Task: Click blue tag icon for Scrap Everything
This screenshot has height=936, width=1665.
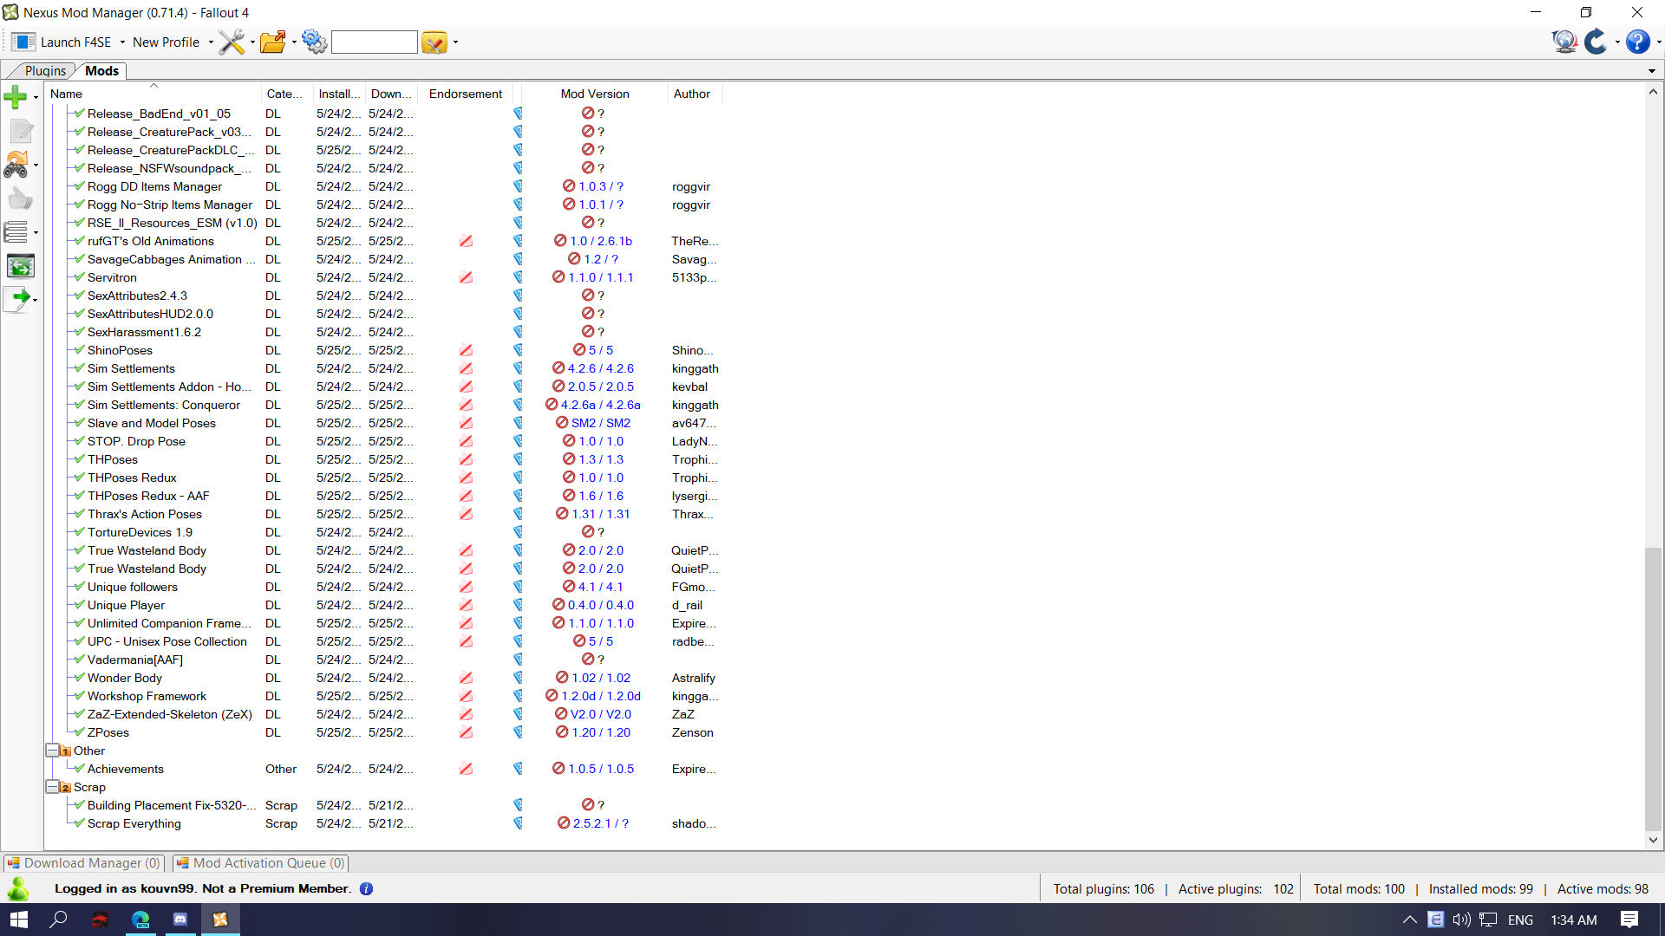Action: pos(518,823)
